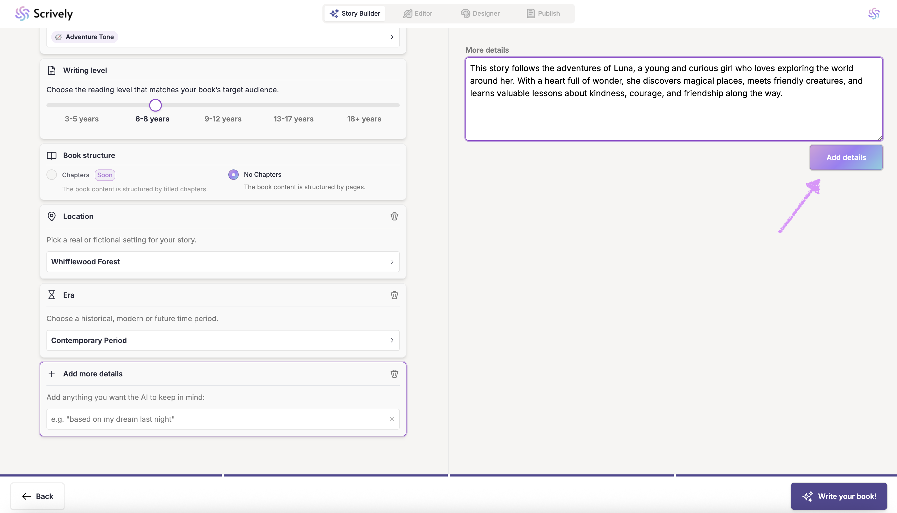Click Write your book! button

coord(839,496)
